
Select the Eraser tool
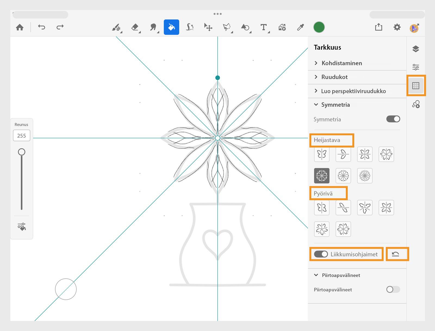[x=135, y=27]
